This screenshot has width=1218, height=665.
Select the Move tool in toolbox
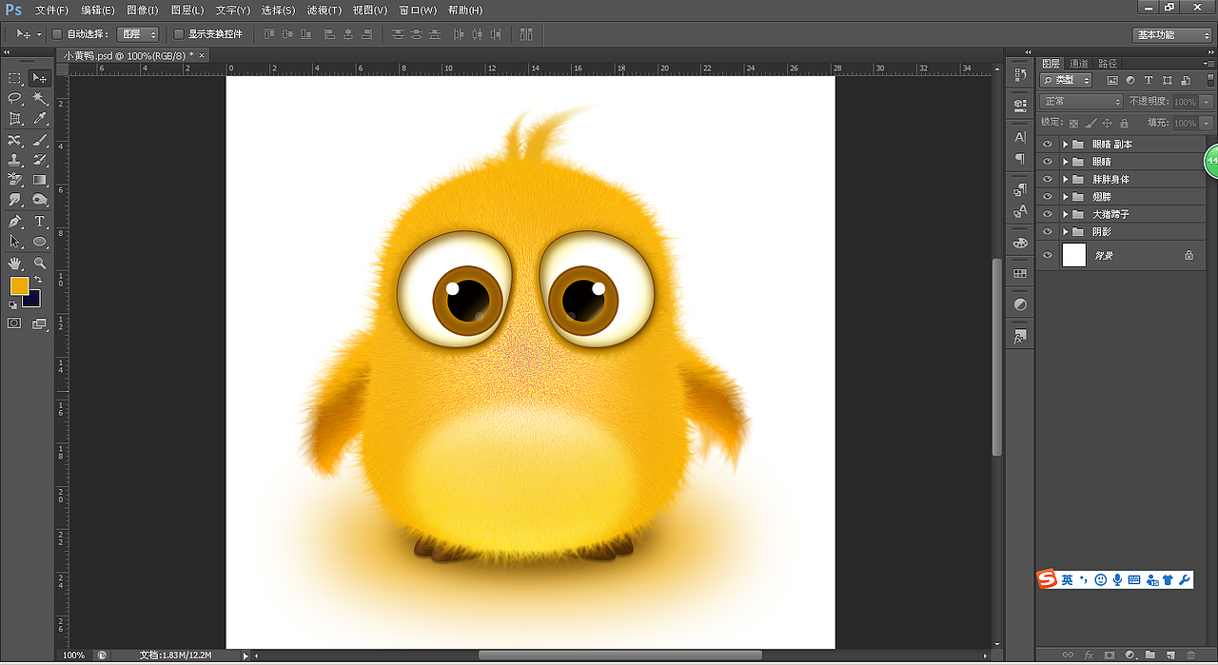pos(40,78)
